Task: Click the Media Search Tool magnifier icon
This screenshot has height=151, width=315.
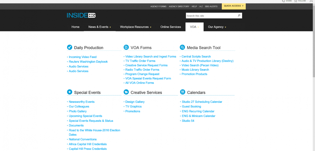Action: click(x=182, y=47)
